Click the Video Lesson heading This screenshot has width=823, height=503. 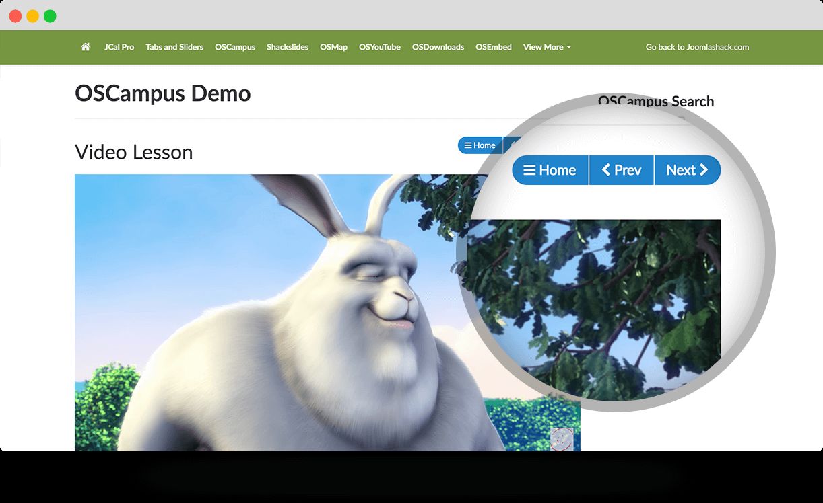134,152
